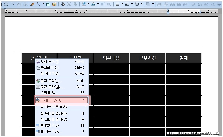The width and height of the screenshot is (223, 137).
Task: Open 셀 테두리/배경 submenu entry
Action: (61, 106)
